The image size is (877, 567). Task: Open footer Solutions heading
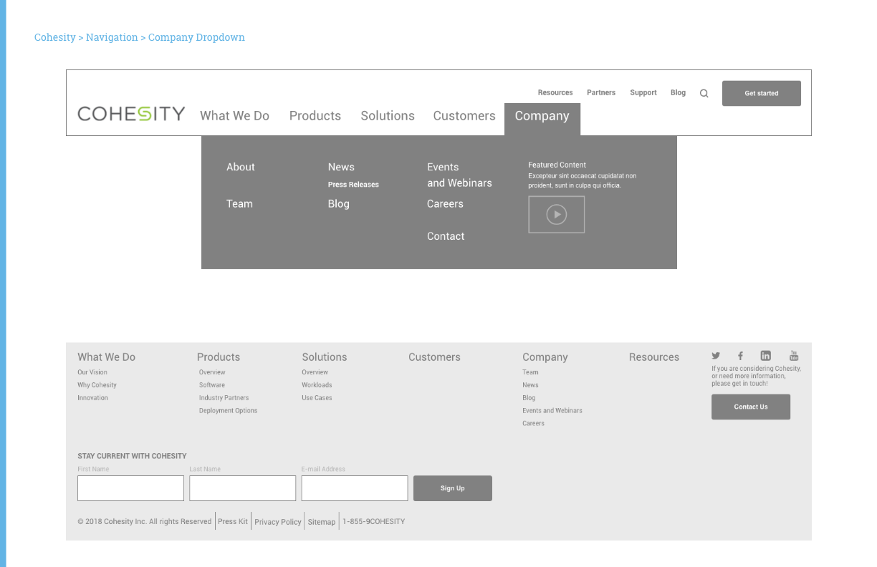click(325, 357)
